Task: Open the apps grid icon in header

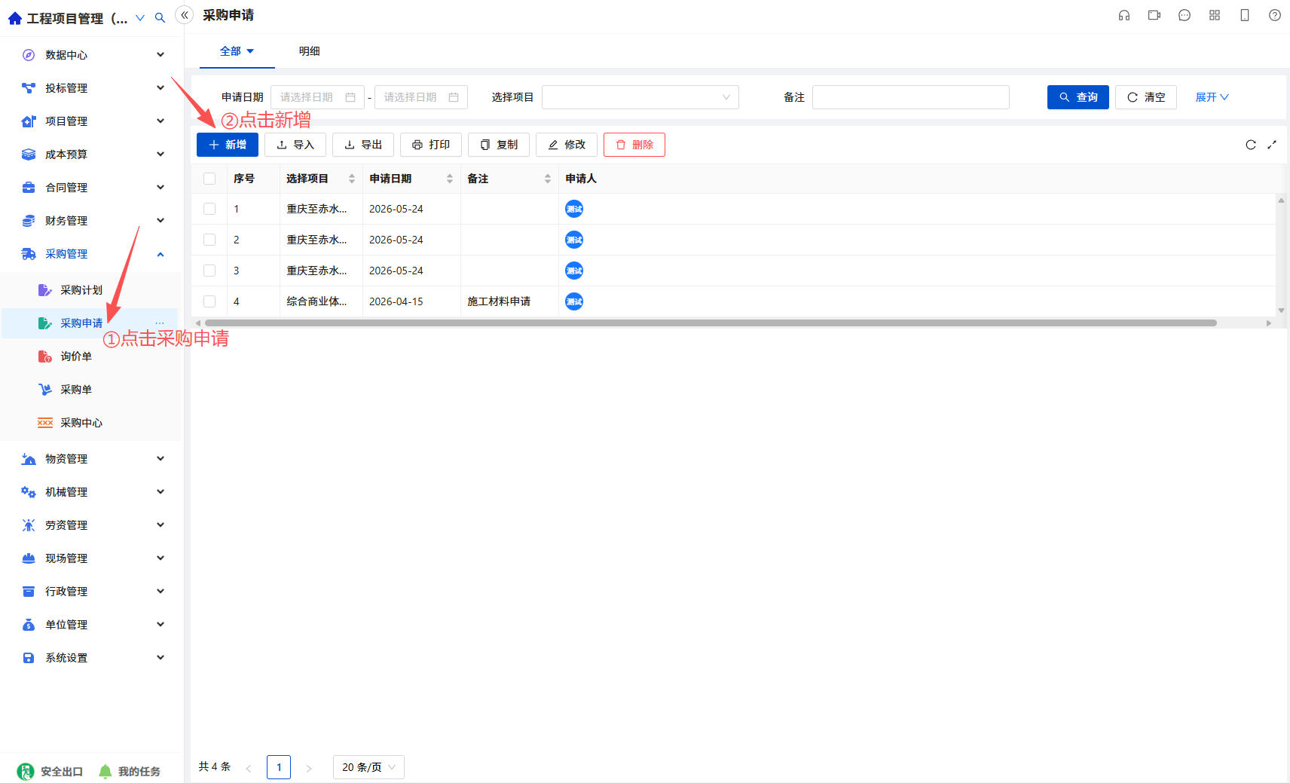Action: point(1215,15)
